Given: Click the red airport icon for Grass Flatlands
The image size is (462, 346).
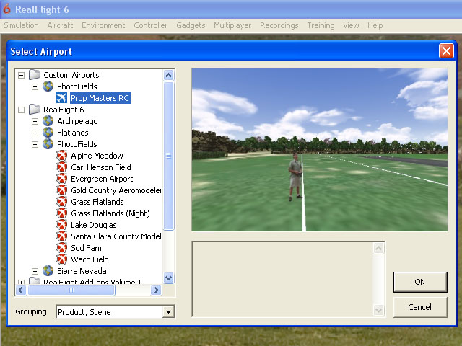Looking at the screenshot, I should pos(61,202).
